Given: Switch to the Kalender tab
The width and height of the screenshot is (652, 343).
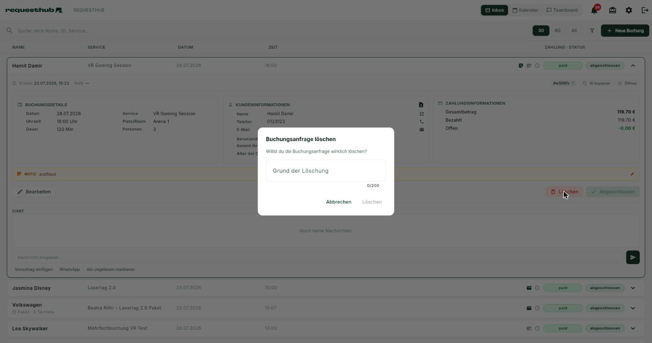Looking at the screenshot, I should point(525,10).
